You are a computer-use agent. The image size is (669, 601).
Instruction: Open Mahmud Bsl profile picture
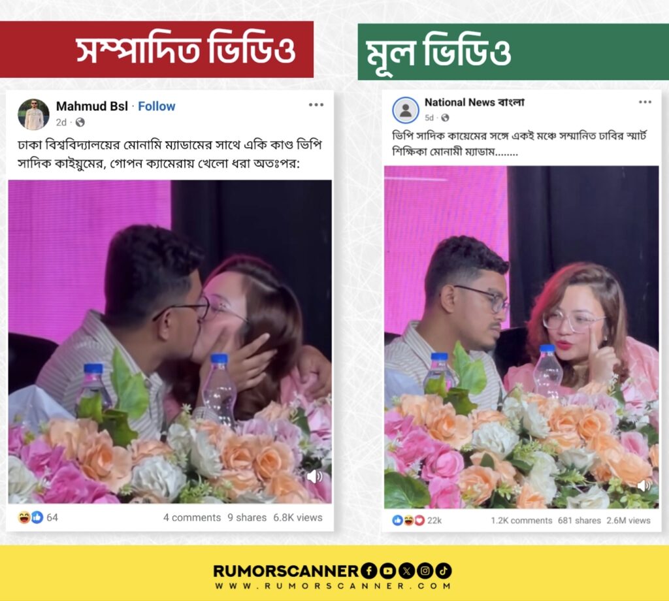(33, 114)
